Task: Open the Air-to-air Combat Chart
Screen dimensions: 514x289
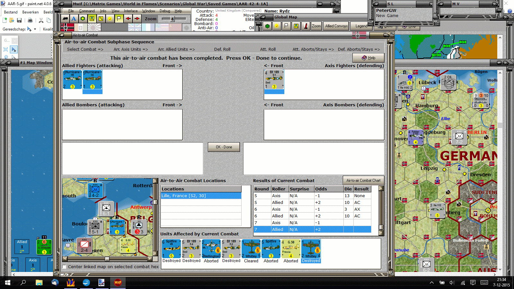Action: coord(363,180)
